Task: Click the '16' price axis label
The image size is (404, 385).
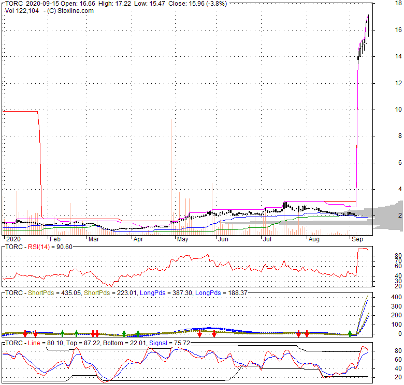Action: click(398, 30)
